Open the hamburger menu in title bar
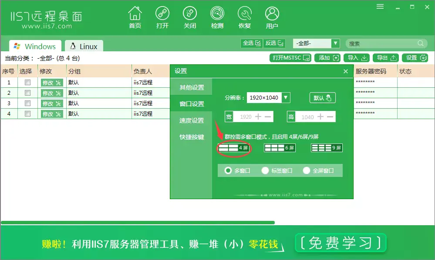 click(x=380, y=7)
